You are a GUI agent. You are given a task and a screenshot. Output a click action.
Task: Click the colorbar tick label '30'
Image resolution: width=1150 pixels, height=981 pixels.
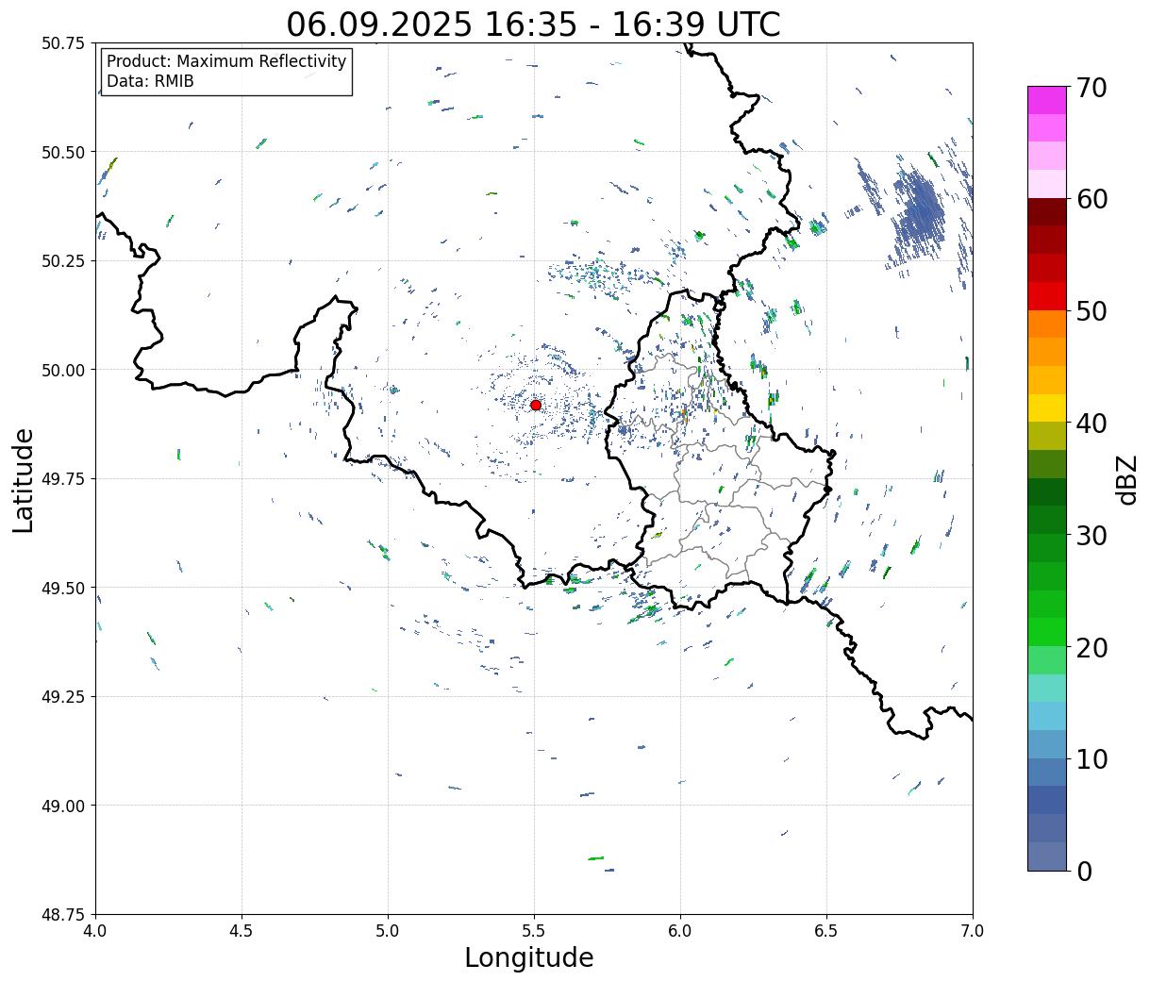pos(1091,536)
